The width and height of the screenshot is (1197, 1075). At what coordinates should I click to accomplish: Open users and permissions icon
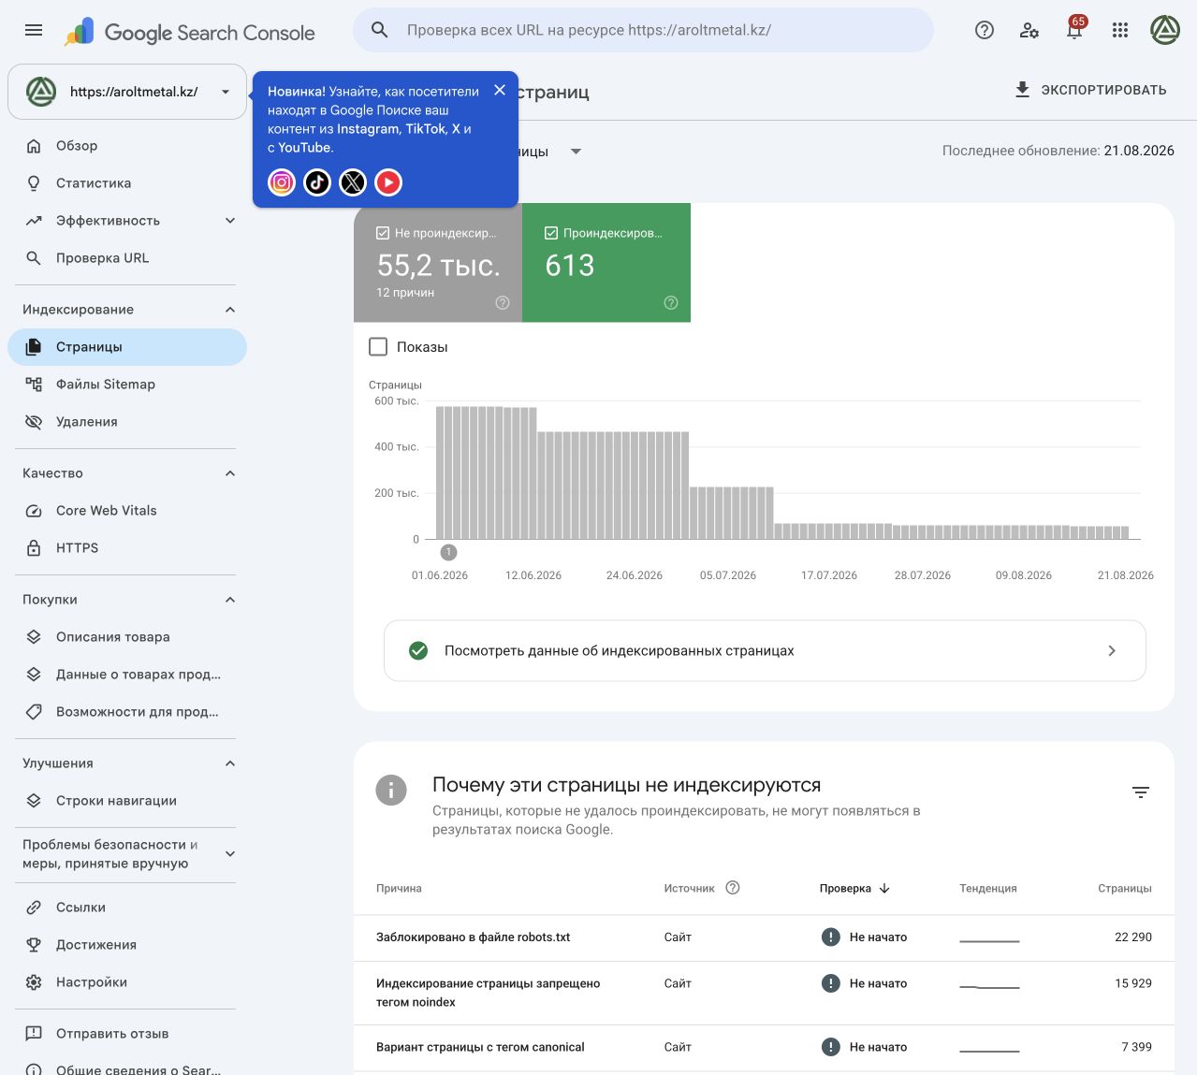[x=1029, y=30]
